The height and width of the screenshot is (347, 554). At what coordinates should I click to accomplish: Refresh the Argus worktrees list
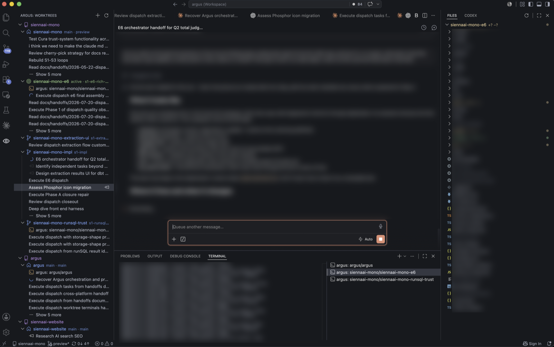(106, 15)
